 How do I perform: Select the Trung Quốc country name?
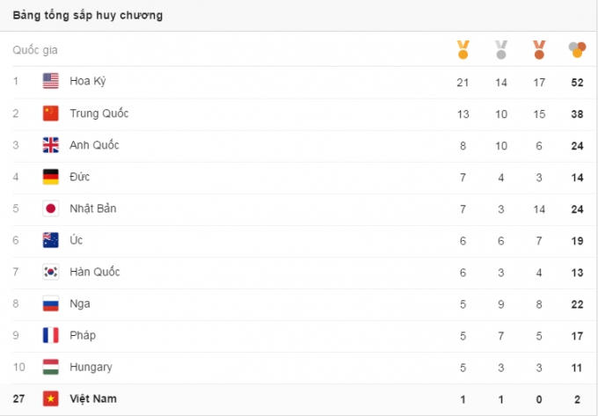99,113
